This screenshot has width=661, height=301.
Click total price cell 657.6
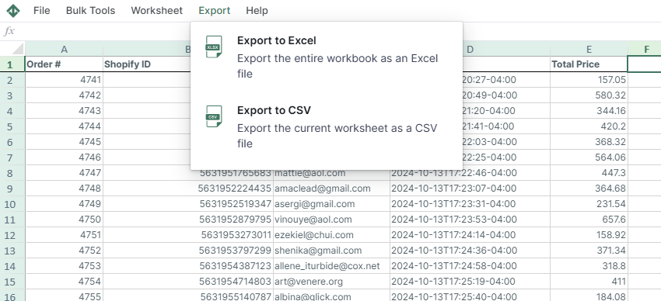point(589,220)
